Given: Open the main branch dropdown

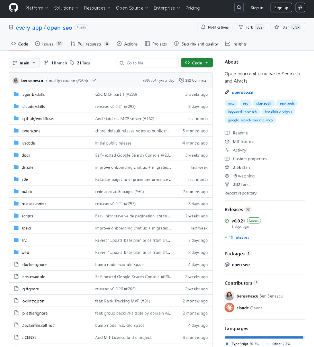Looking at the screenshot, I should click(x=24, y=63).
